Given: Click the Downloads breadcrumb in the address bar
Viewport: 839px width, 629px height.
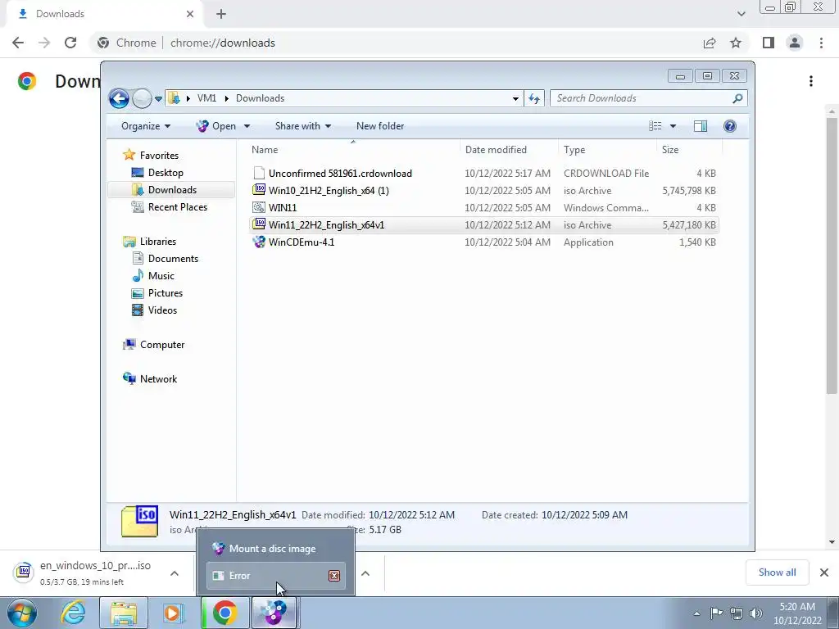Looking at the screenshot, I should pos(260,98).
